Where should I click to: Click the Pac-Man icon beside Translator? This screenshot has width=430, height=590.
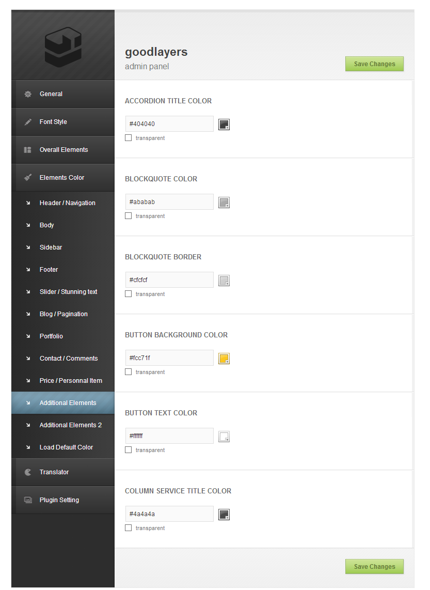pyautogui.click(x=28, y=472)
